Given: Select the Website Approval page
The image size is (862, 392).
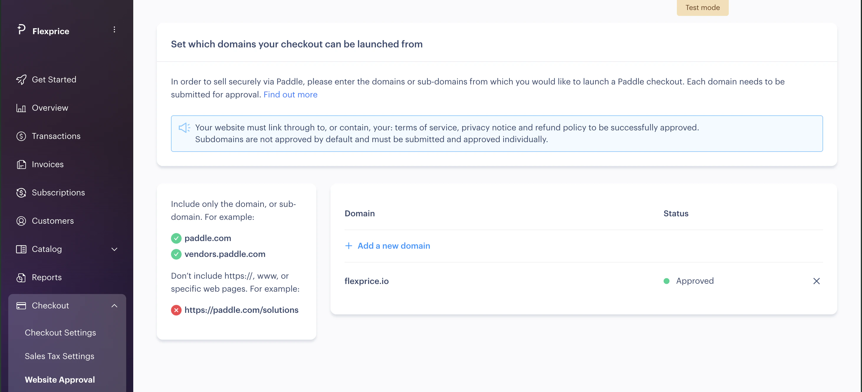Looking at the screenshot, I should click(x=60, y=380).
